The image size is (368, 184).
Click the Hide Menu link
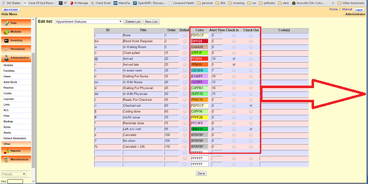(x=9, y=14)
